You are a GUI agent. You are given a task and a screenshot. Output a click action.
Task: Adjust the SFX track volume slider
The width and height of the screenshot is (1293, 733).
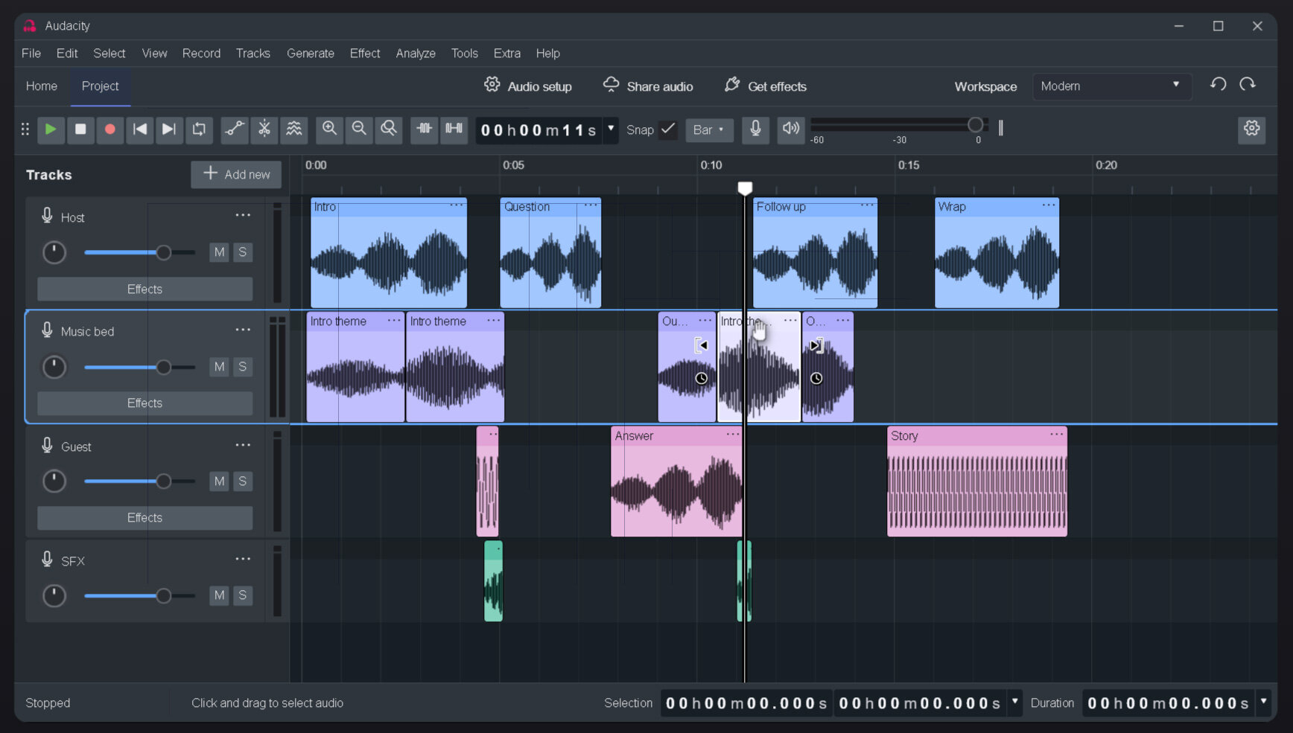[x=140, y=595]
